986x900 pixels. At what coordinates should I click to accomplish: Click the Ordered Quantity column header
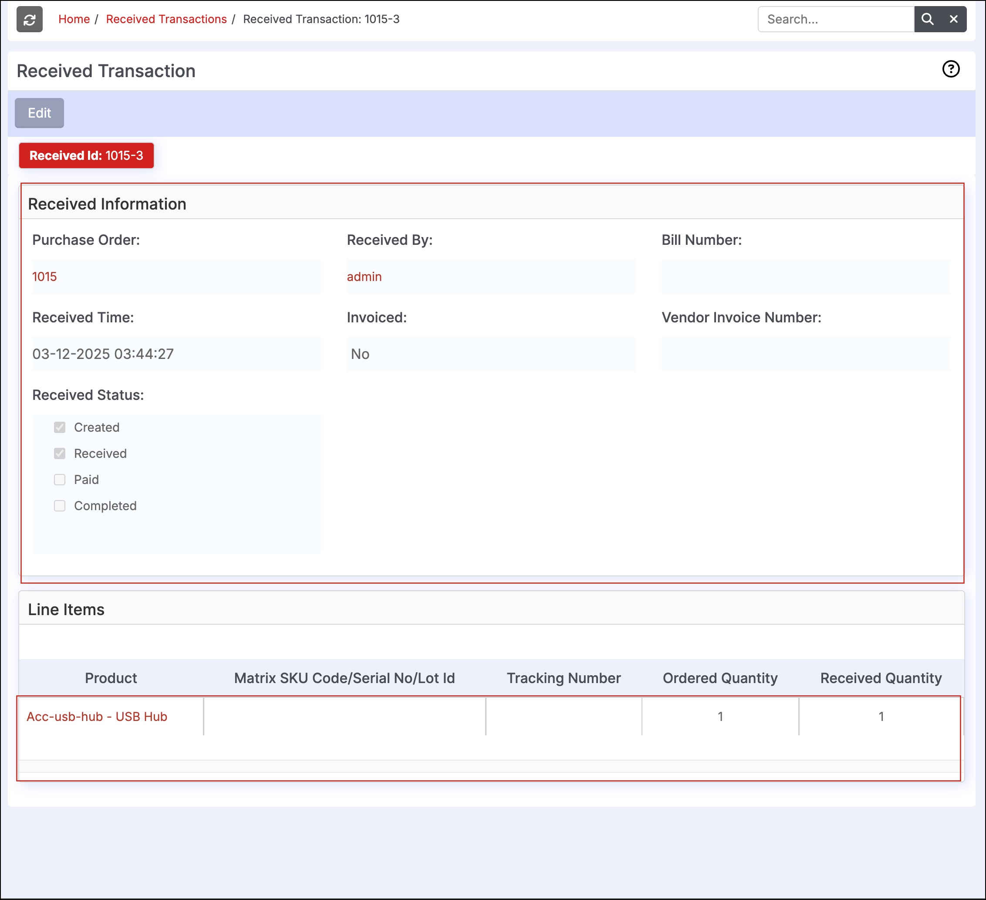720,678
